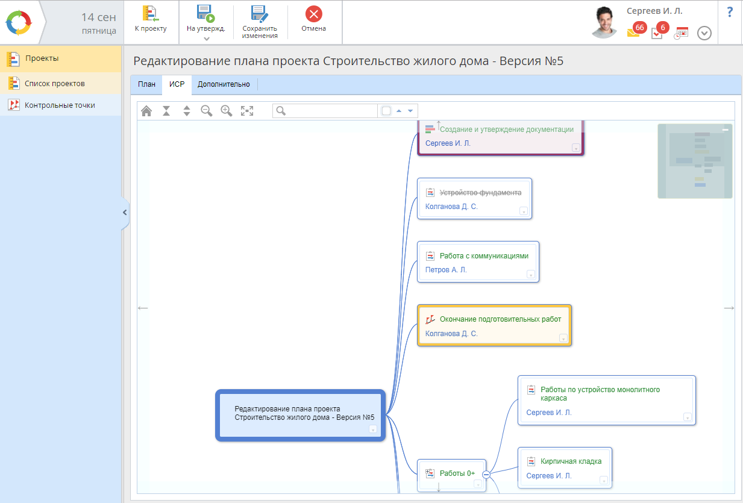Image resolution: width=743 pixels, height=503 pixels.
Task: Switch to the План tab
Action: click(x=146, y=84)
